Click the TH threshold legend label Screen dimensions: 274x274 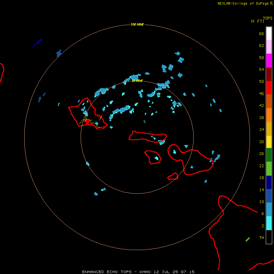(262, 238)
